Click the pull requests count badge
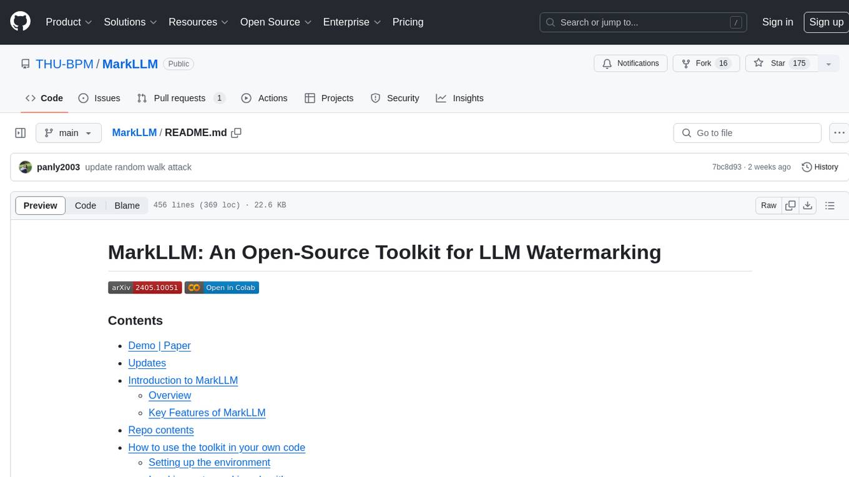Viewport: 849px width, 477px height. coord(219,98)
